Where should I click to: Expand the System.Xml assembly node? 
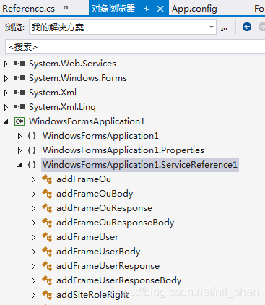[x=6, y=93]
